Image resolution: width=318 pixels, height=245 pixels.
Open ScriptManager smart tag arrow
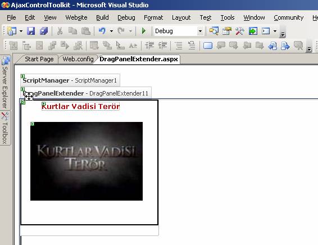point(22,76)
